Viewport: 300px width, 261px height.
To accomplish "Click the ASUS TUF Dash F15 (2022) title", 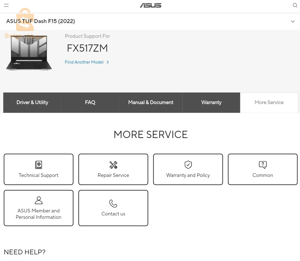I will (x=41, y=21).
